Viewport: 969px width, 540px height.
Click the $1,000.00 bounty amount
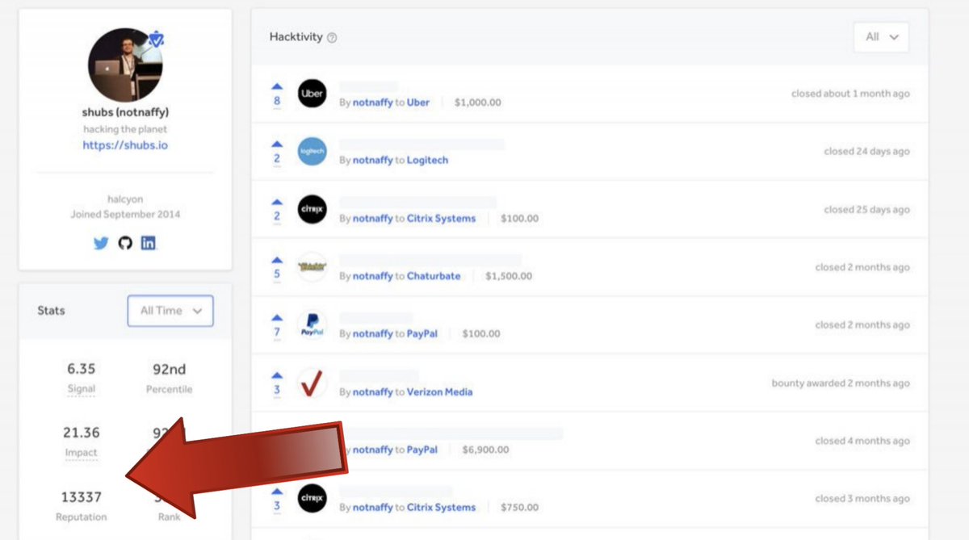pyautogui.click(x=478, y=103)
